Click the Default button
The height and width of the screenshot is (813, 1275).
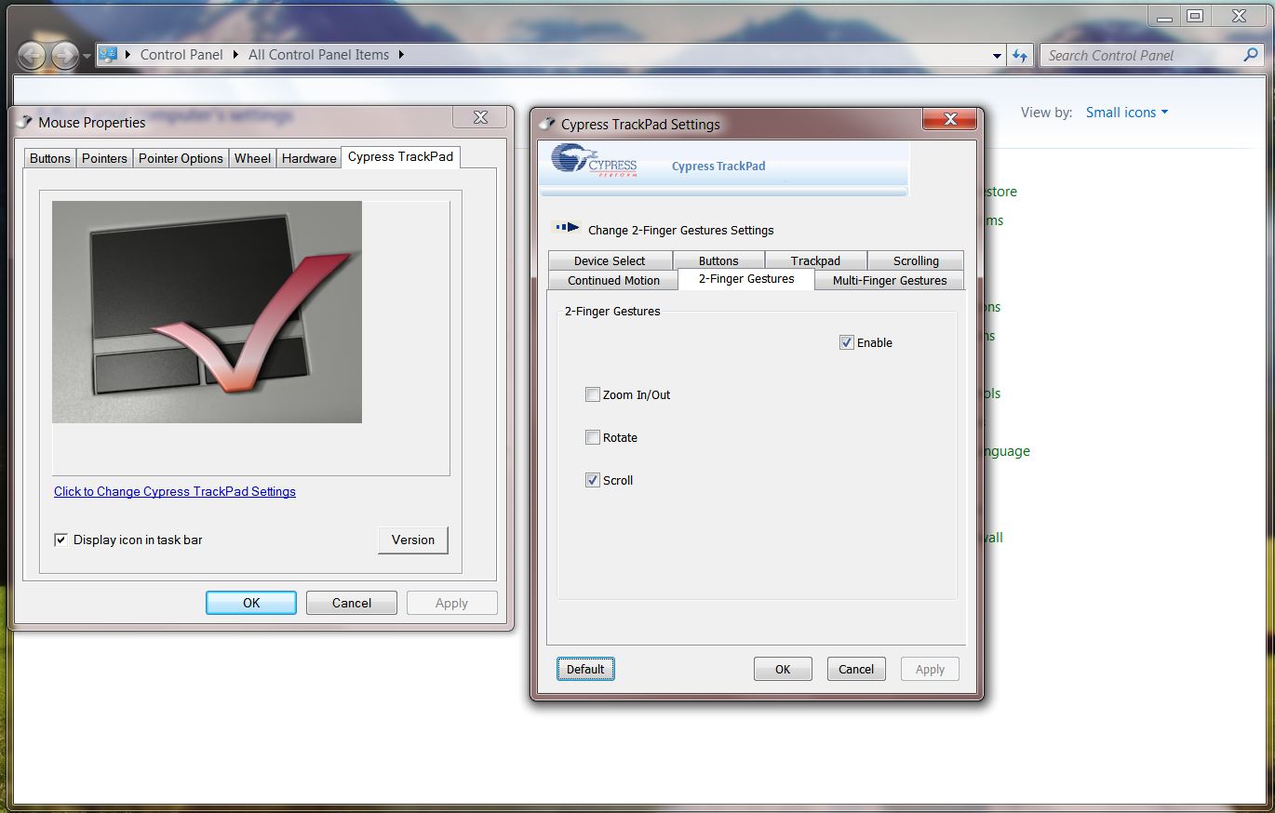coord(585,669)
